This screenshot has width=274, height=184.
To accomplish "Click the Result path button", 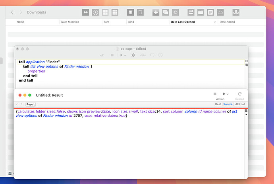I will (x=31, y=104).
